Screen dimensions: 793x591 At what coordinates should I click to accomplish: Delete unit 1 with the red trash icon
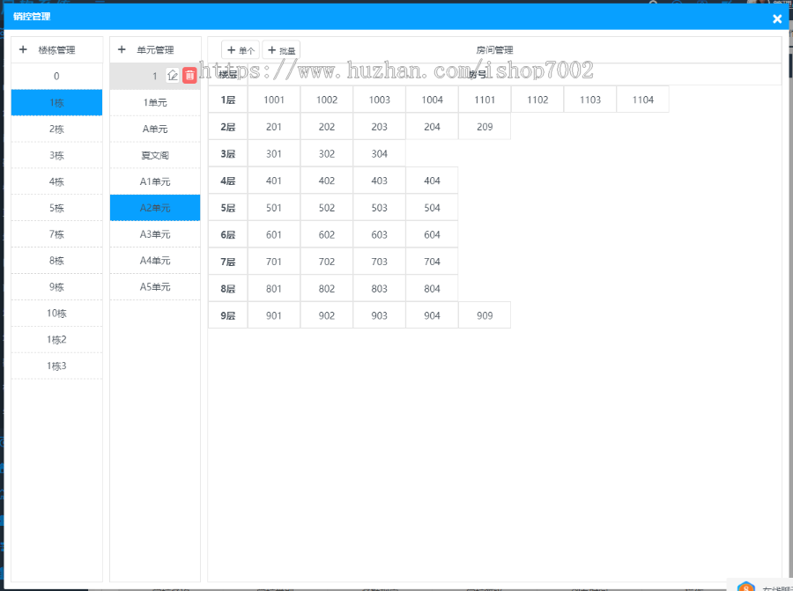tap(189, 76)
